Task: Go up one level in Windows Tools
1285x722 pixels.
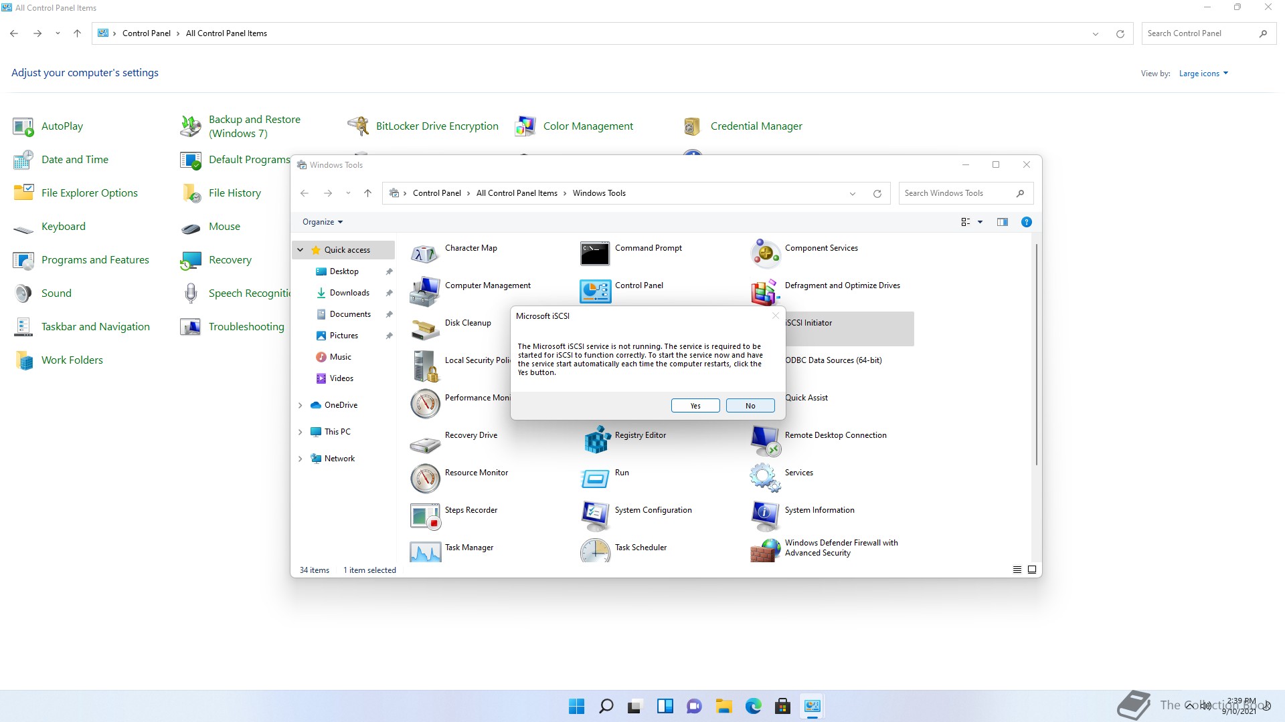Action: 367,193
